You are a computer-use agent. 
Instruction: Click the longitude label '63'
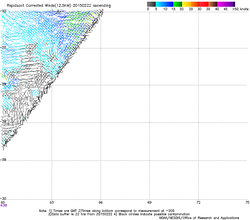52,202
